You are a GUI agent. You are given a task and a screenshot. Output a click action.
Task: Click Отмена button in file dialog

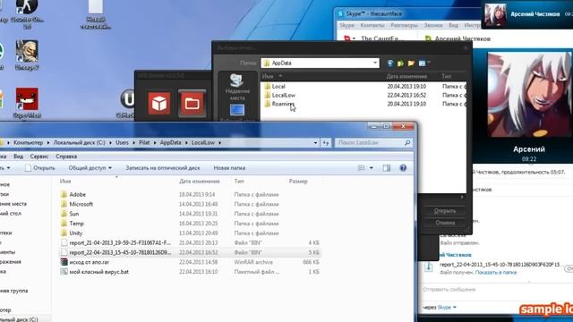pos(445,223)
